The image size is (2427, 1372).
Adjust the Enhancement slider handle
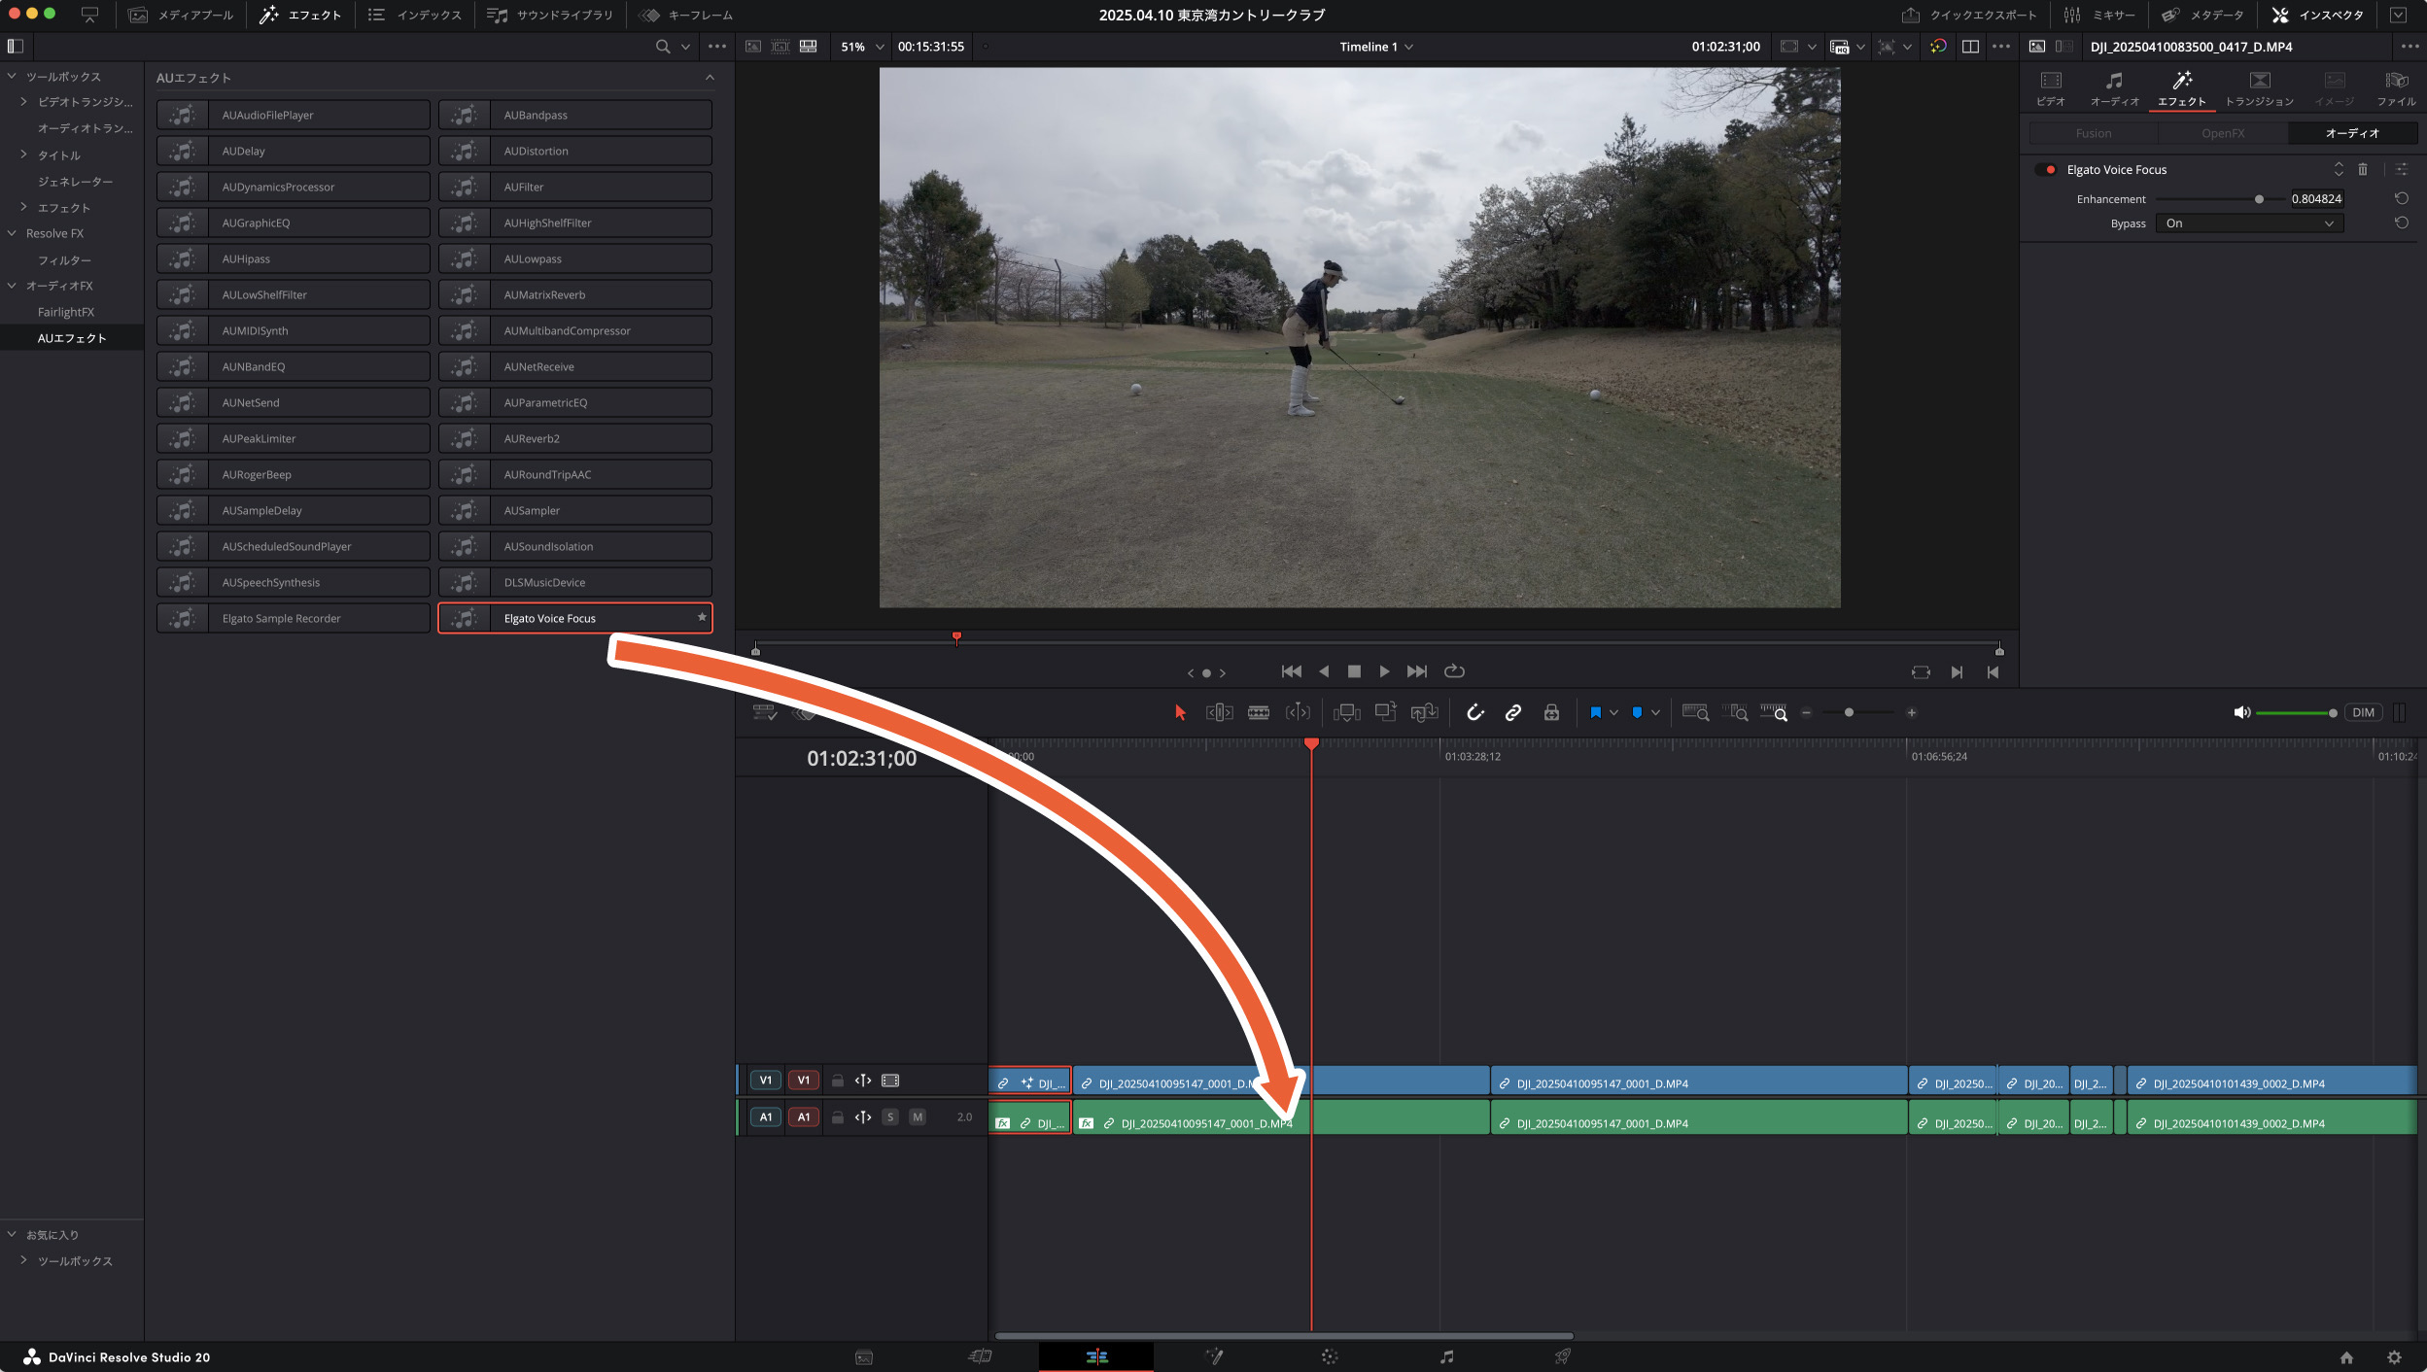point(2259,199)
